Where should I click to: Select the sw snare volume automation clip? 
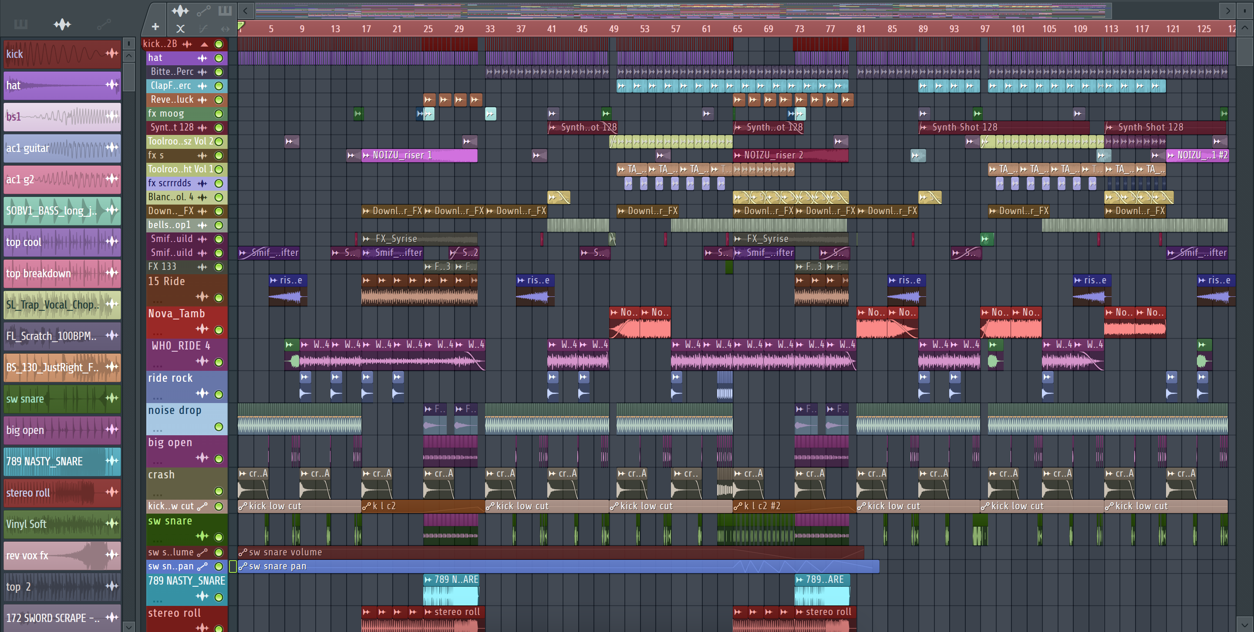point(550,553)
